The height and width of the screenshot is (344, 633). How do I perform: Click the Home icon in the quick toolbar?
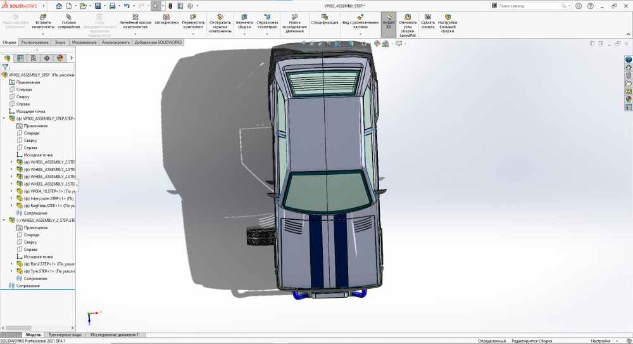59,6
